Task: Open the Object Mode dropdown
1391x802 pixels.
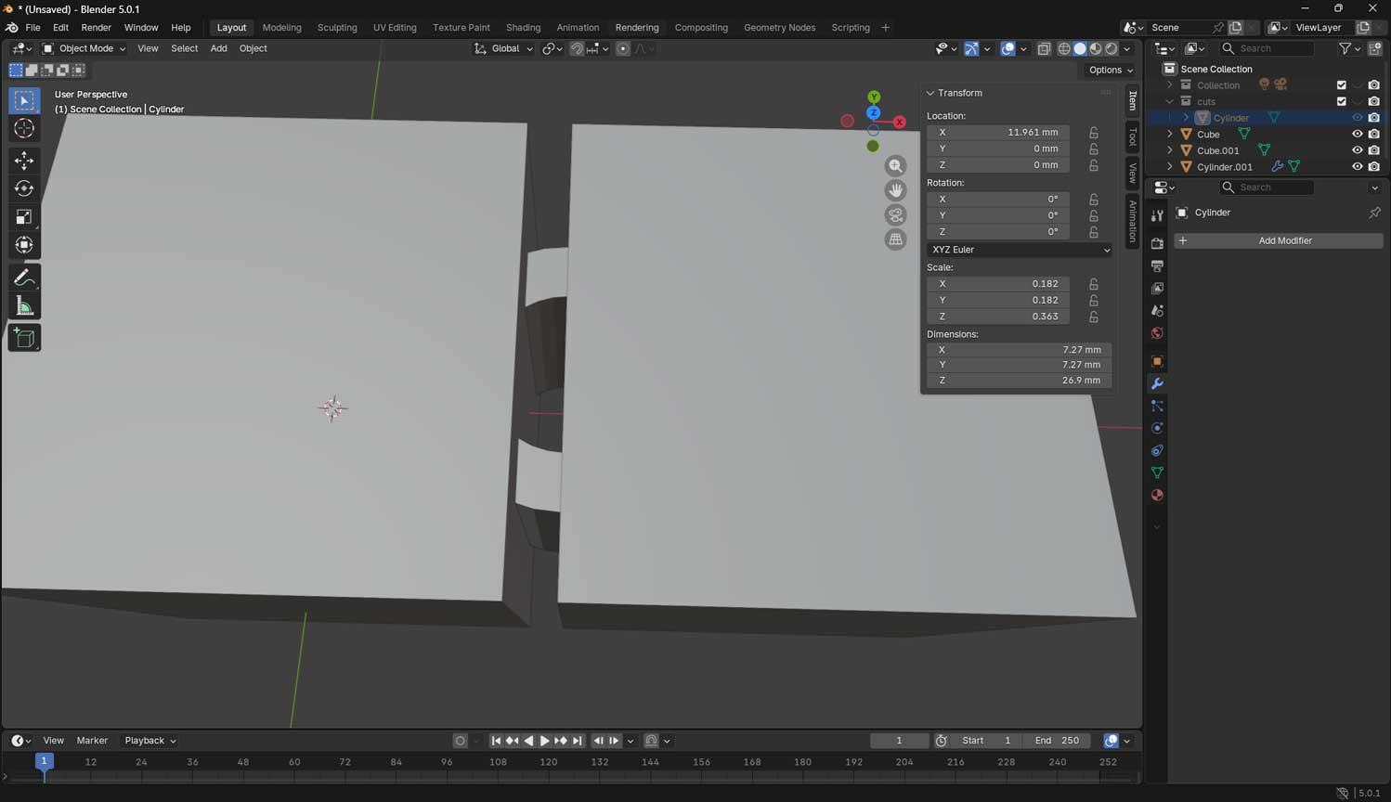Action: tap(84, 48)
